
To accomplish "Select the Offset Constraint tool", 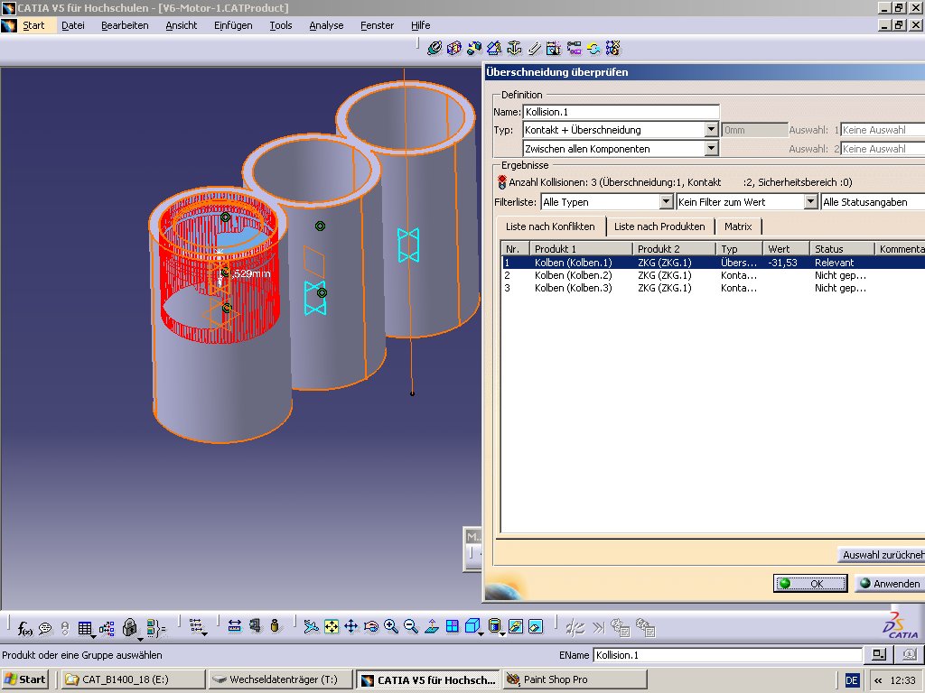I will click(474, 49).
